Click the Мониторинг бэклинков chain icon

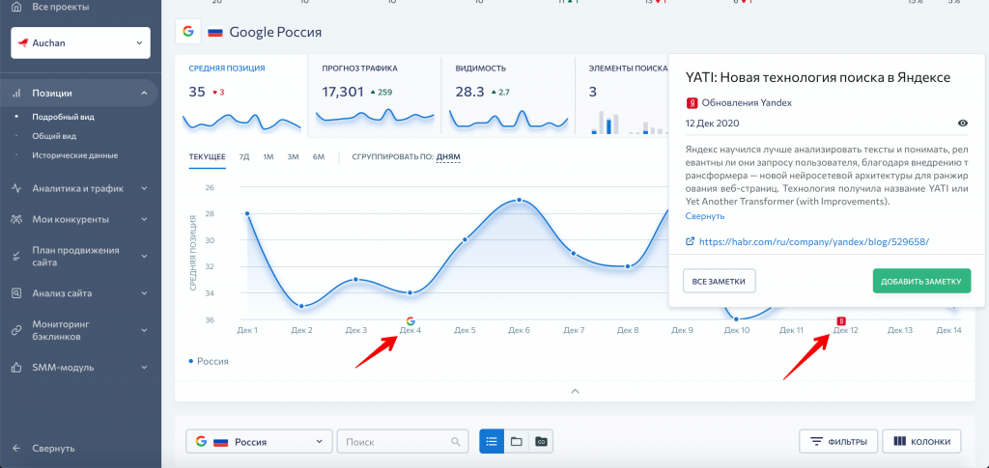pyautogui.click(x=17, y=330)
